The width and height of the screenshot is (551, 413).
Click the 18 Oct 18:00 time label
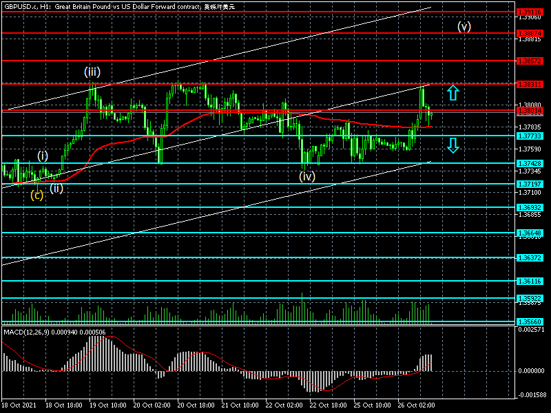tap(64, 405)
